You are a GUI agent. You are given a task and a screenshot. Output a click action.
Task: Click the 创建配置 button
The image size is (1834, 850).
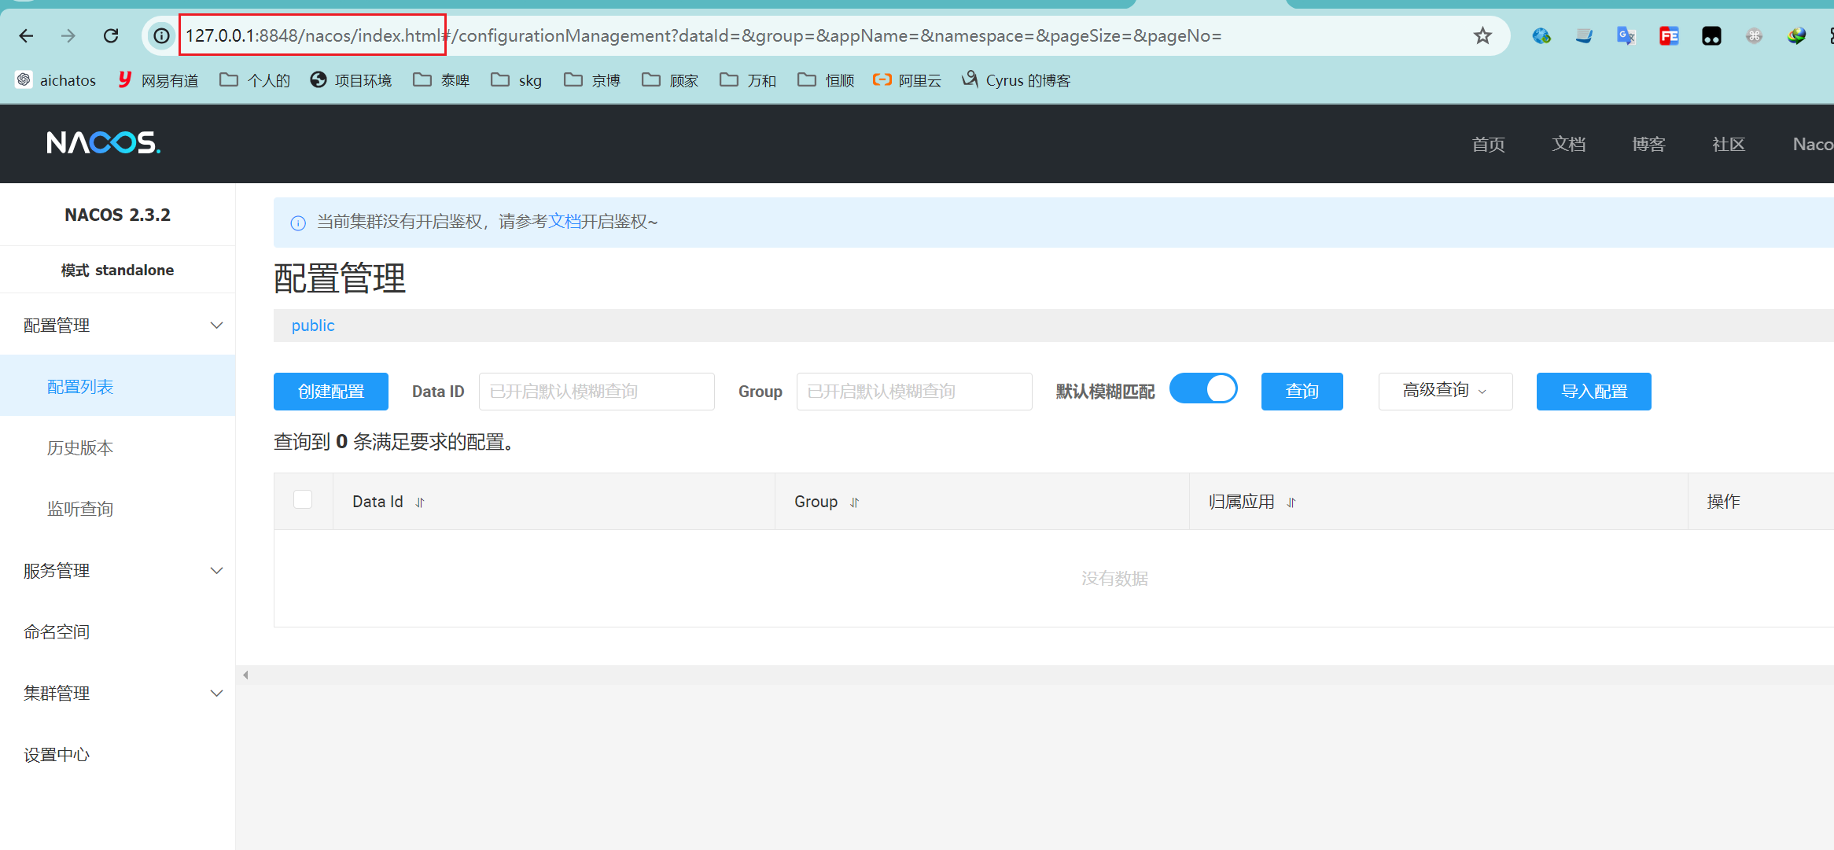pos(331,391)
